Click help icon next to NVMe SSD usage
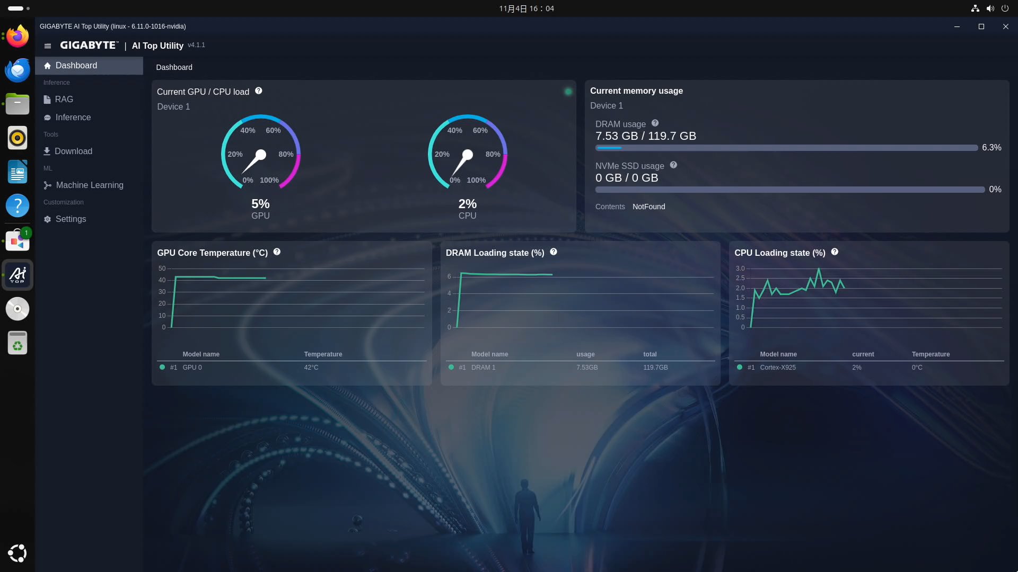 coord(673,165)
